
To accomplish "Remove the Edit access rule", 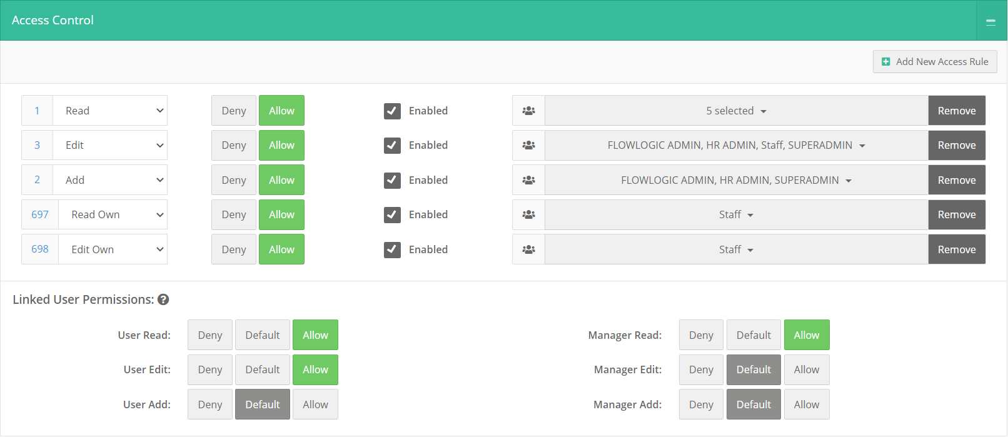I will (957, 145).
